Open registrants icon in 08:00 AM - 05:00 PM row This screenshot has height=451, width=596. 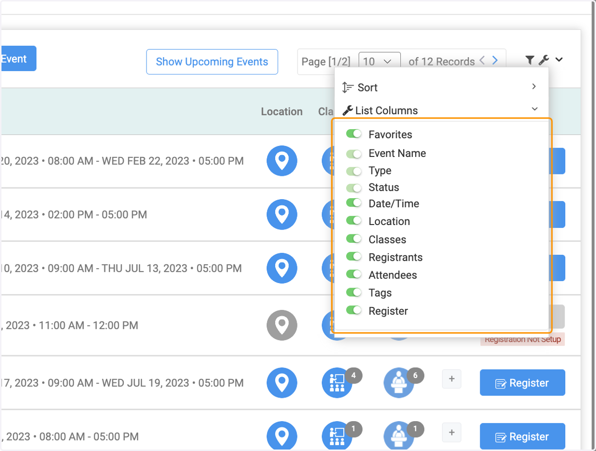399,437
